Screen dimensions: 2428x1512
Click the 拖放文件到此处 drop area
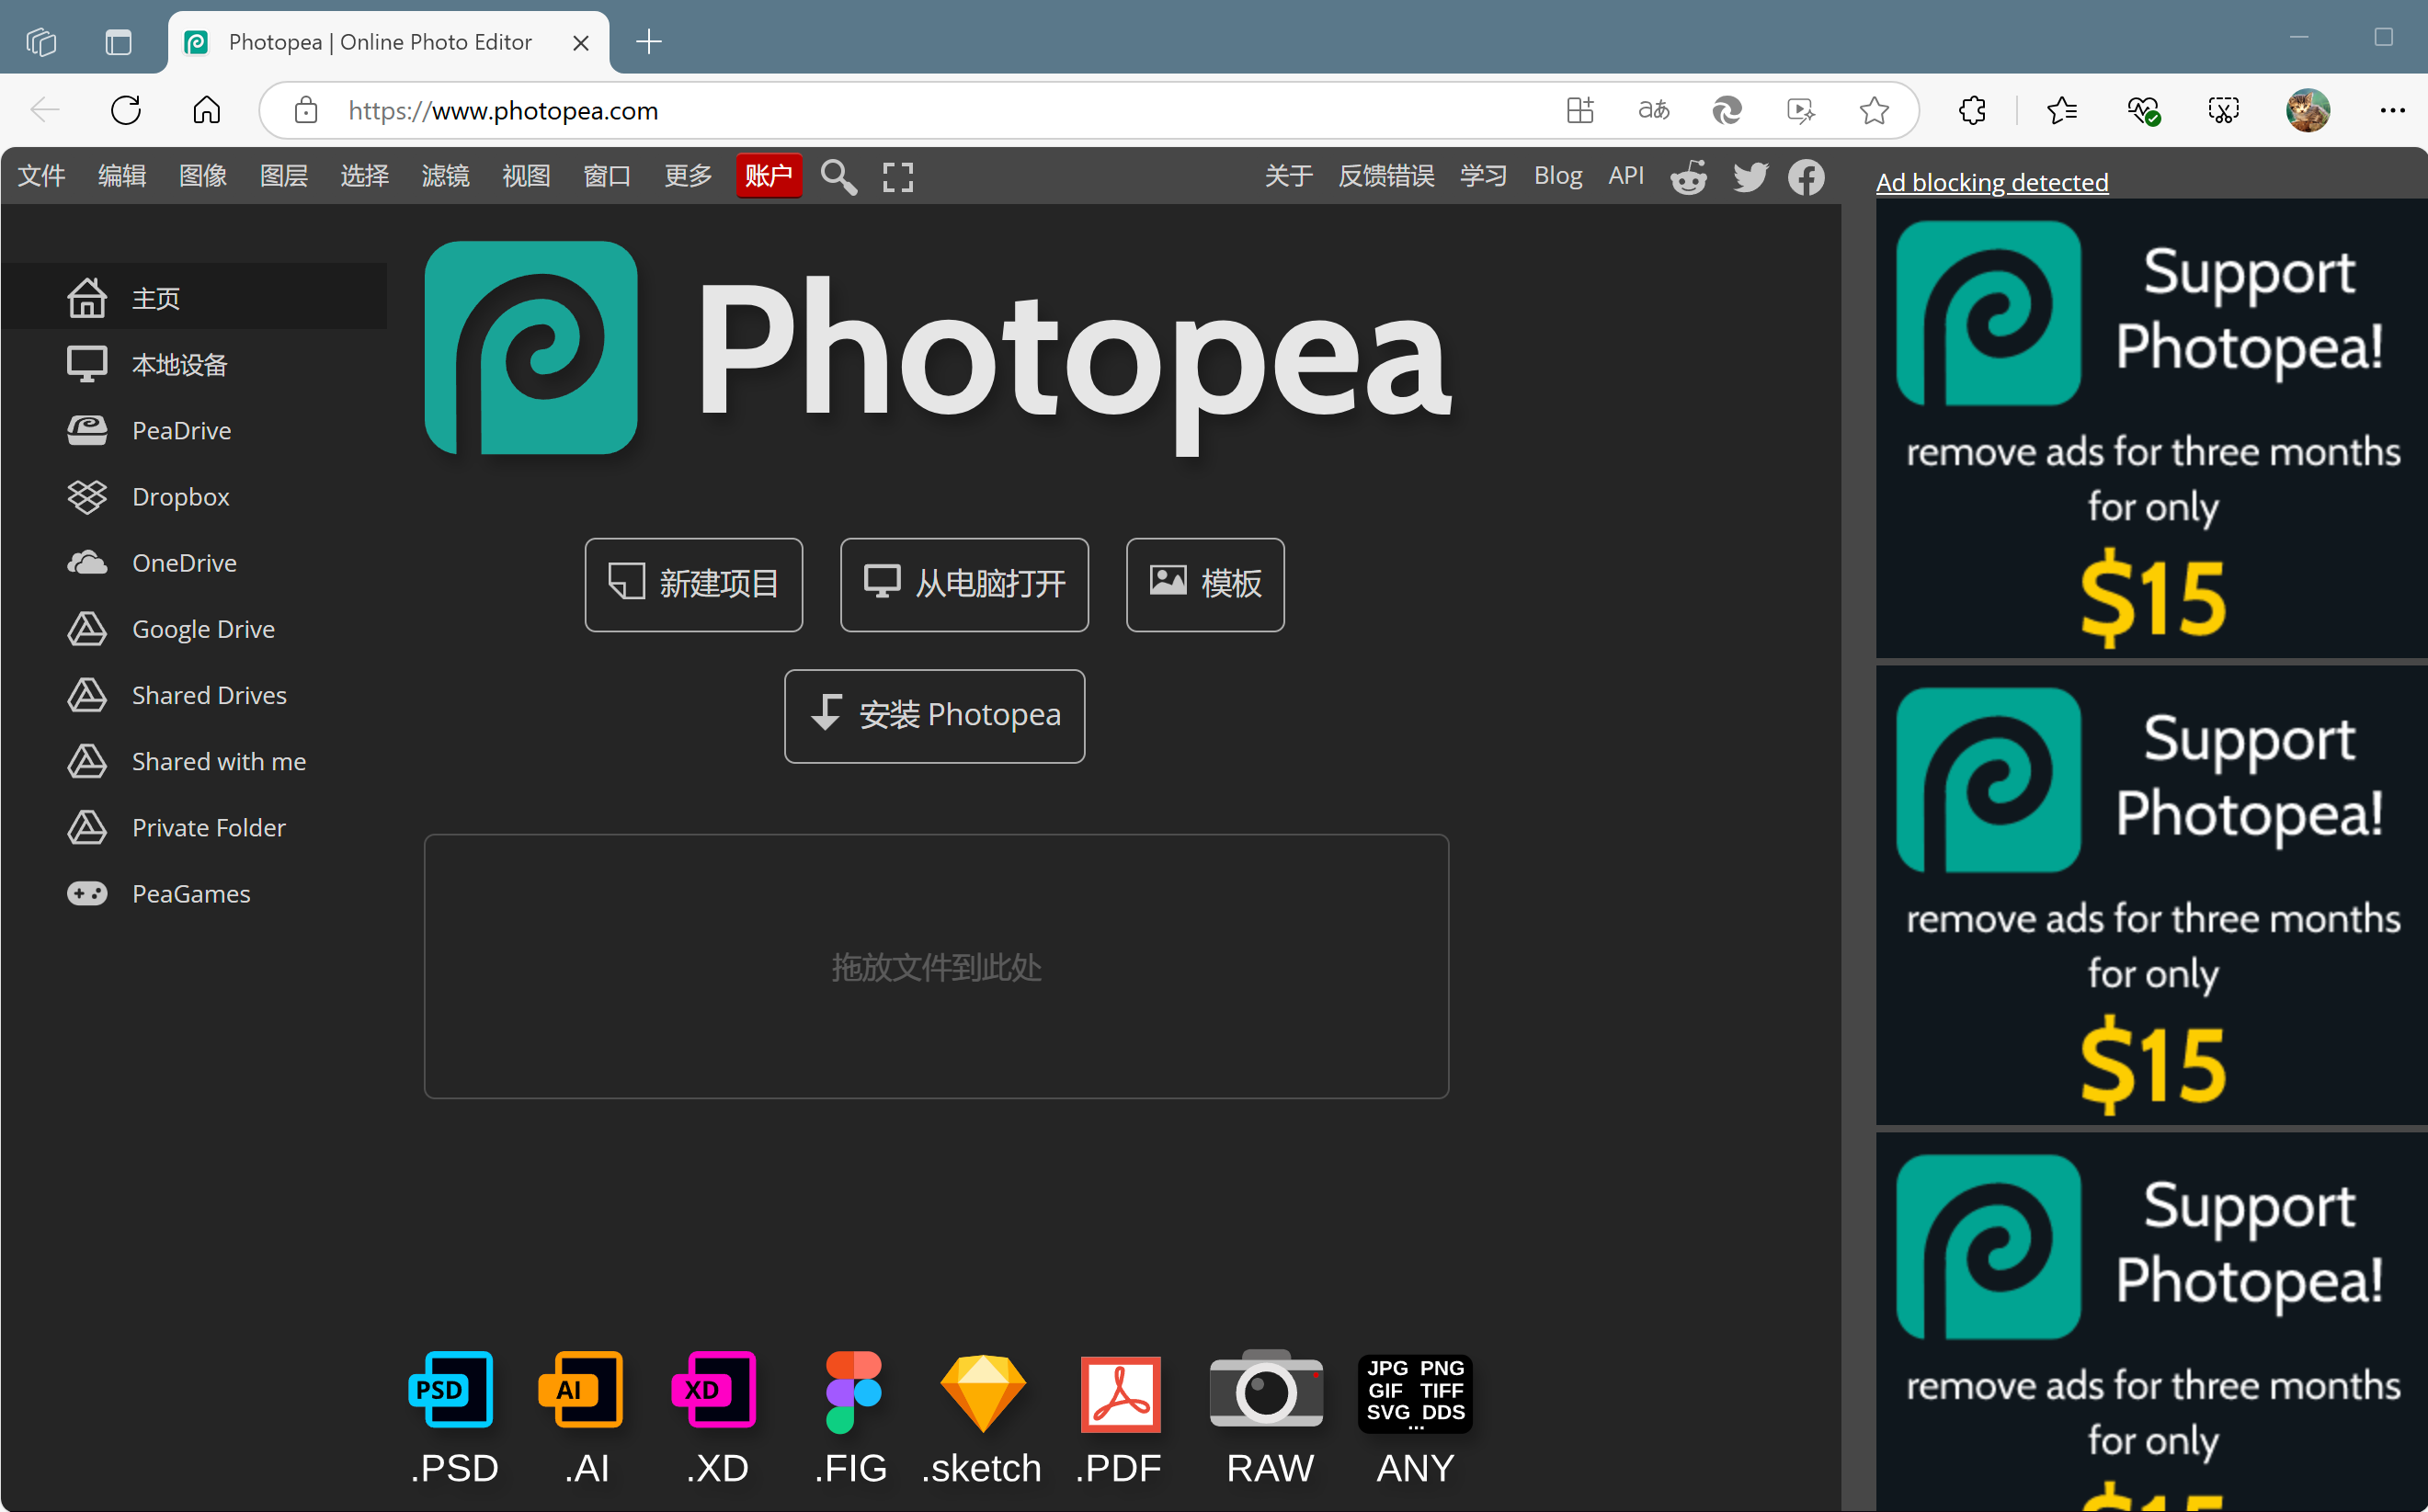(x=936, y=966)
